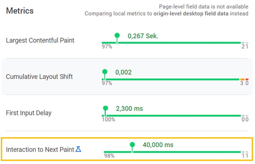Click the 100% label under First Input Delay bar
This screenshot has height=164, width=255.
pyautogui.click(x=109, y=119)
